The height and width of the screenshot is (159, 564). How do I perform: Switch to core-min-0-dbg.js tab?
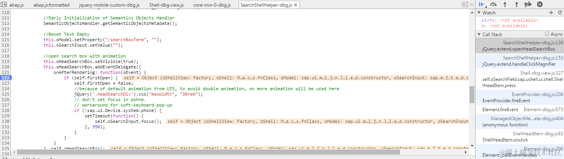point(212,5)
